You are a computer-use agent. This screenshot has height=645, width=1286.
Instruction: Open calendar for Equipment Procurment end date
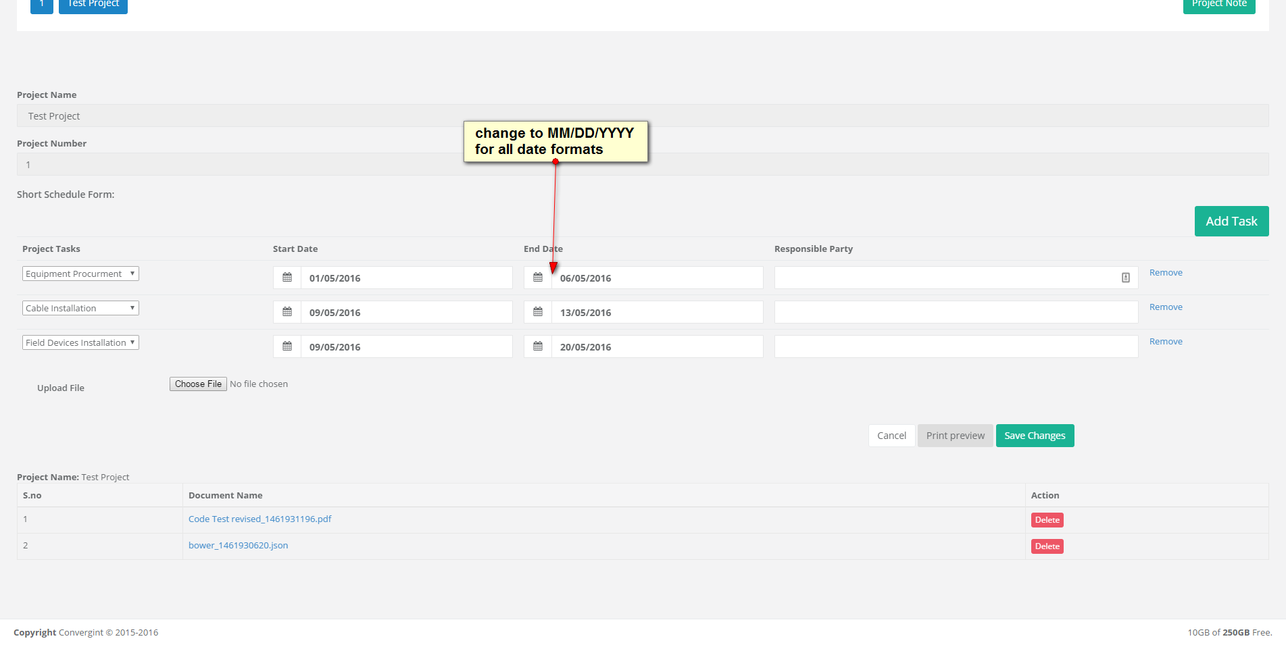click(538, 278)
